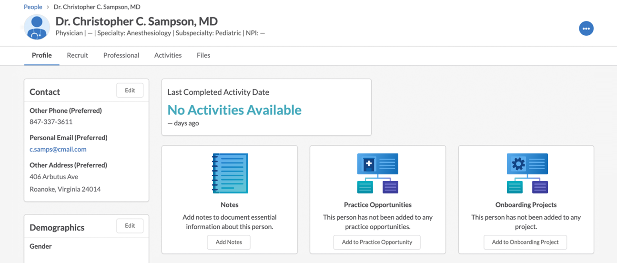Click the No Activities Available text

point(234,110)
